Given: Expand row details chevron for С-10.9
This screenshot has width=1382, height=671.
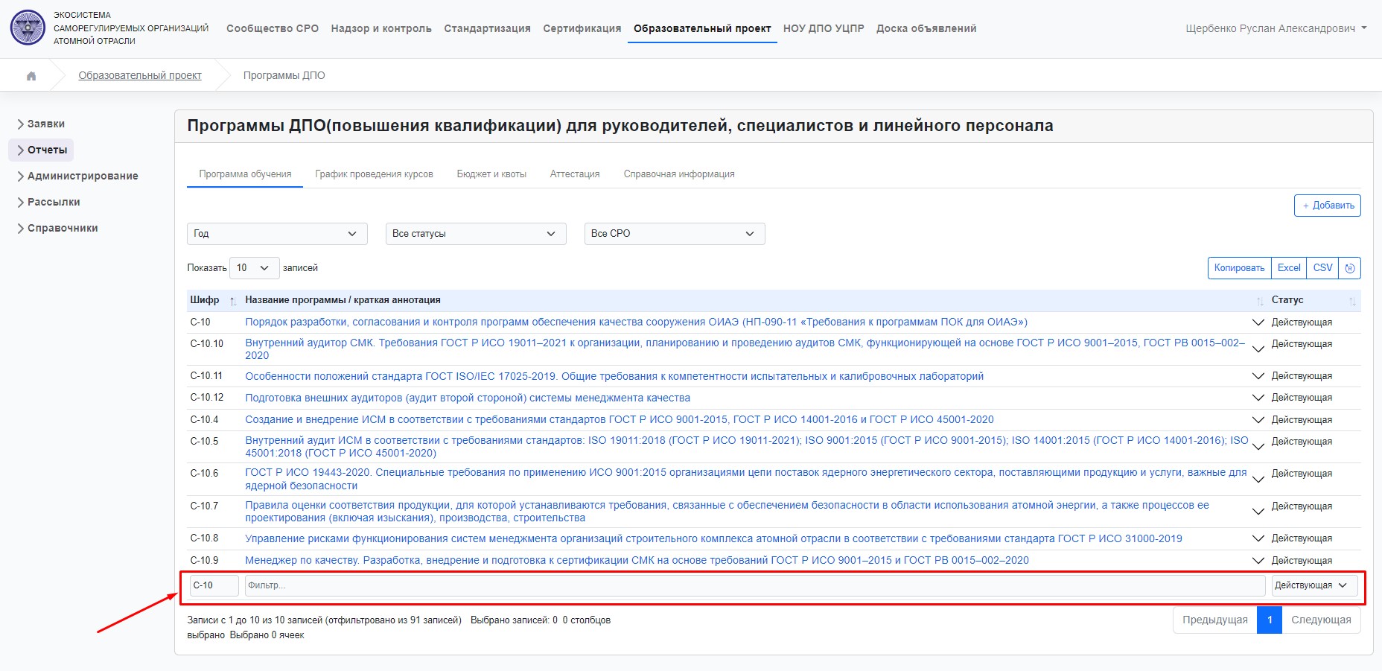Looking at the screenshot, I should (1258, 561).
